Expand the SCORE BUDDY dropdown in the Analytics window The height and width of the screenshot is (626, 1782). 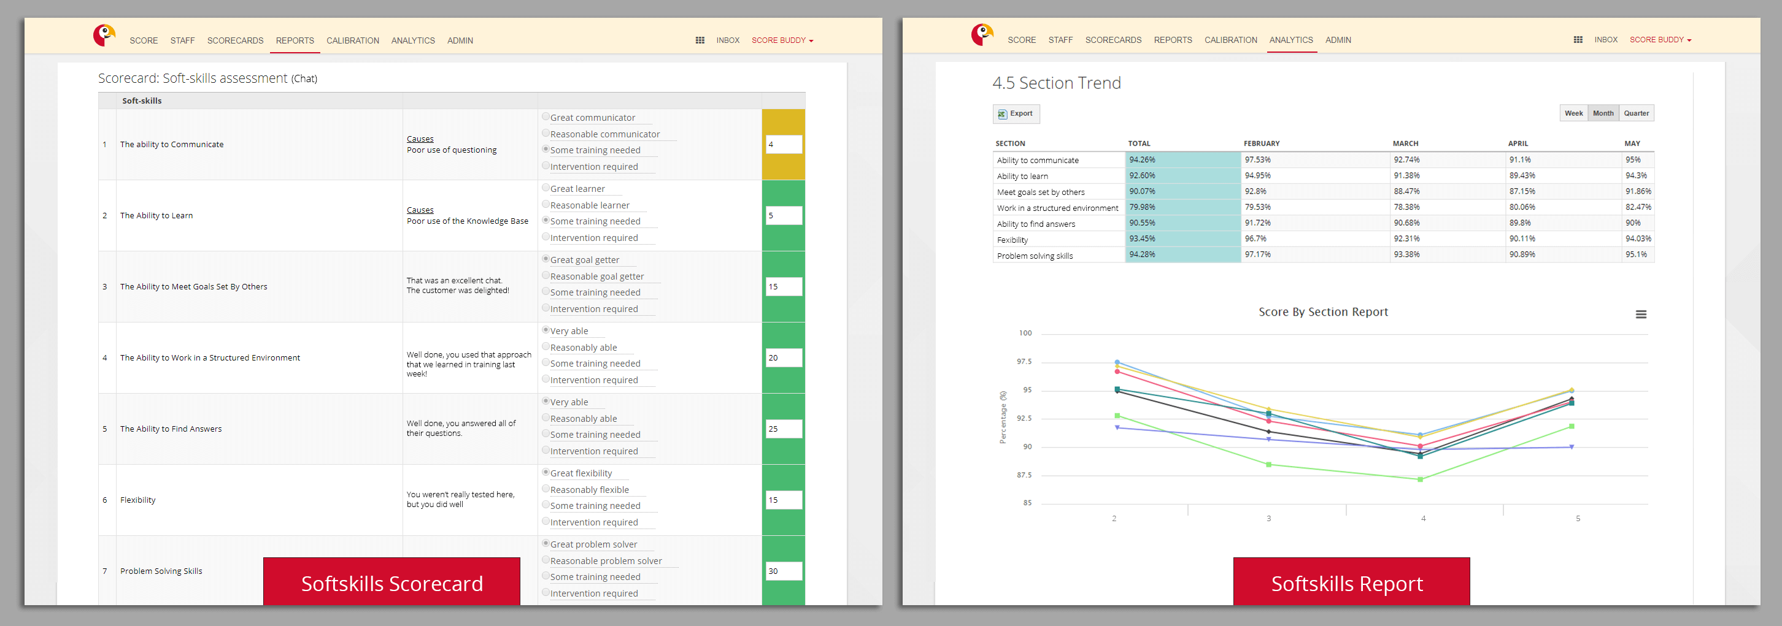tap(1659, 40)
